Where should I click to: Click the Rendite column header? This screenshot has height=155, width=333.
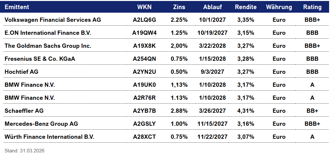246,7
